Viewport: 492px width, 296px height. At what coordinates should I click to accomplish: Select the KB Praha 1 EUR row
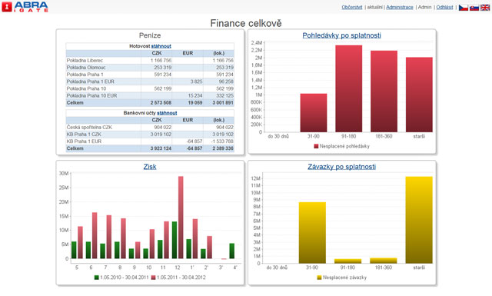(150, 141)
